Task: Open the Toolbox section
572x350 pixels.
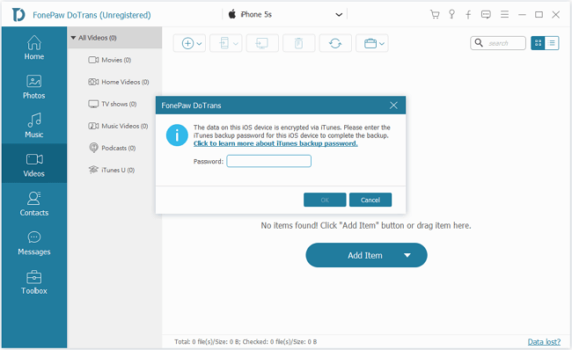Action: click(x=34, y=281)
